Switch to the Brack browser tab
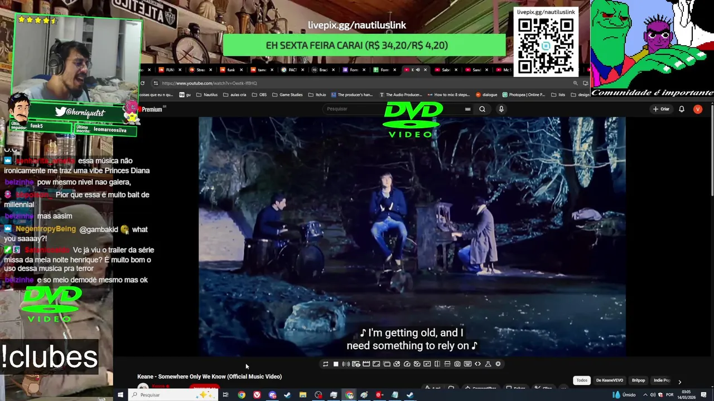Viewport: 714px width, 401px height. point(320,70)
